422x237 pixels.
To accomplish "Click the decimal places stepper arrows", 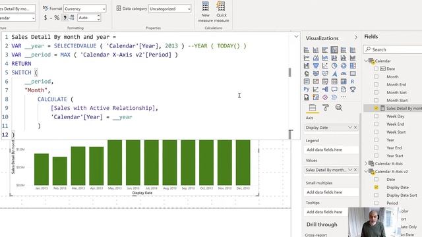I will (x=98, y=18).
